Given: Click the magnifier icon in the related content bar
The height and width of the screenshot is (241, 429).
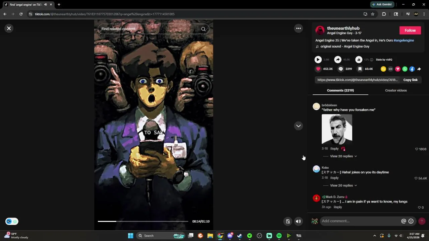Looking at the screenshot, I should point(203,29).
